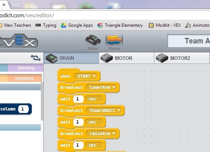The image size is (210, 152).
Task: Open the raiseArm broadcast dropdown
Action: pyautogui.click(x=102, y=133)
